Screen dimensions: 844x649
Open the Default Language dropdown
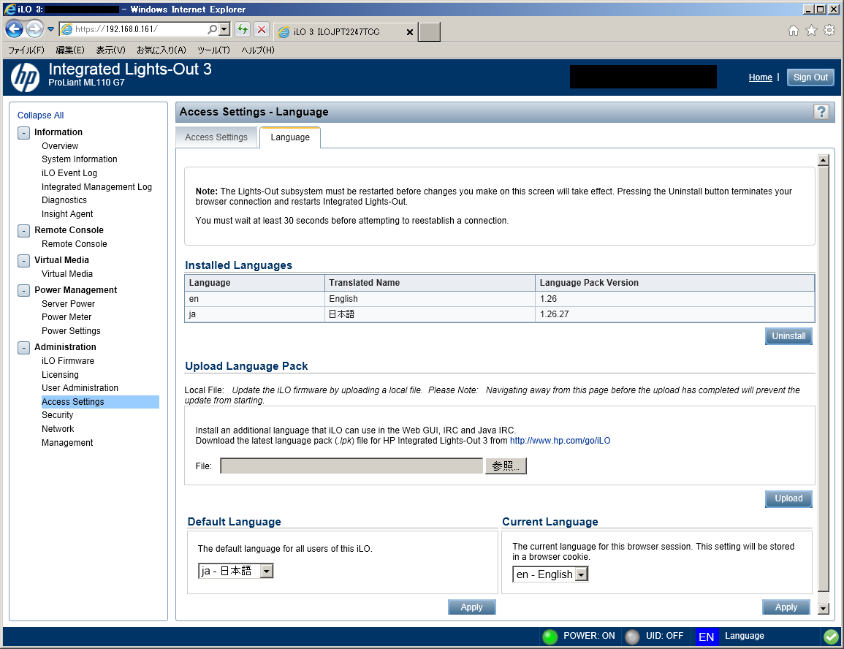click(236, 570)
